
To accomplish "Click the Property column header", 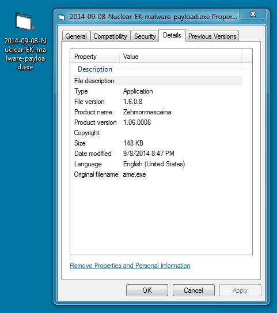I will pos(95,57).
